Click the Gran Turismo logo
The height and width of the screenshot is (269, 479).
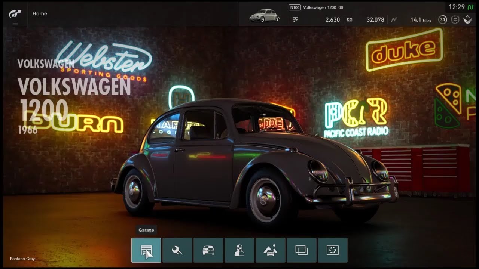(15, 14)
